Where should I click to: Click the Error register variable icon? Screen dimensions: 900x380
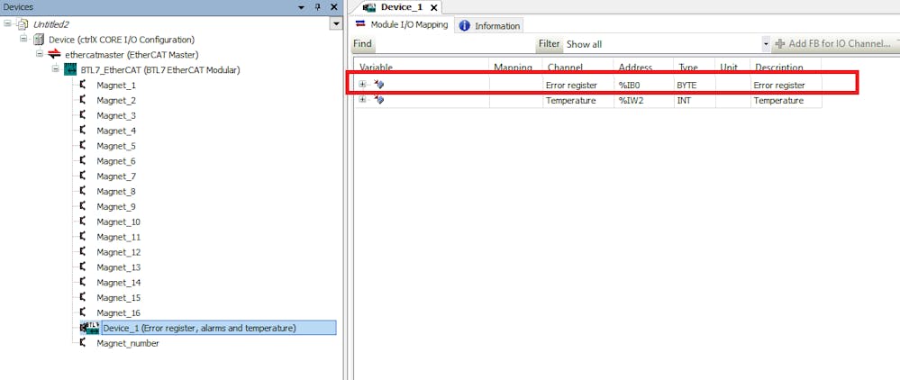(378, 85)
